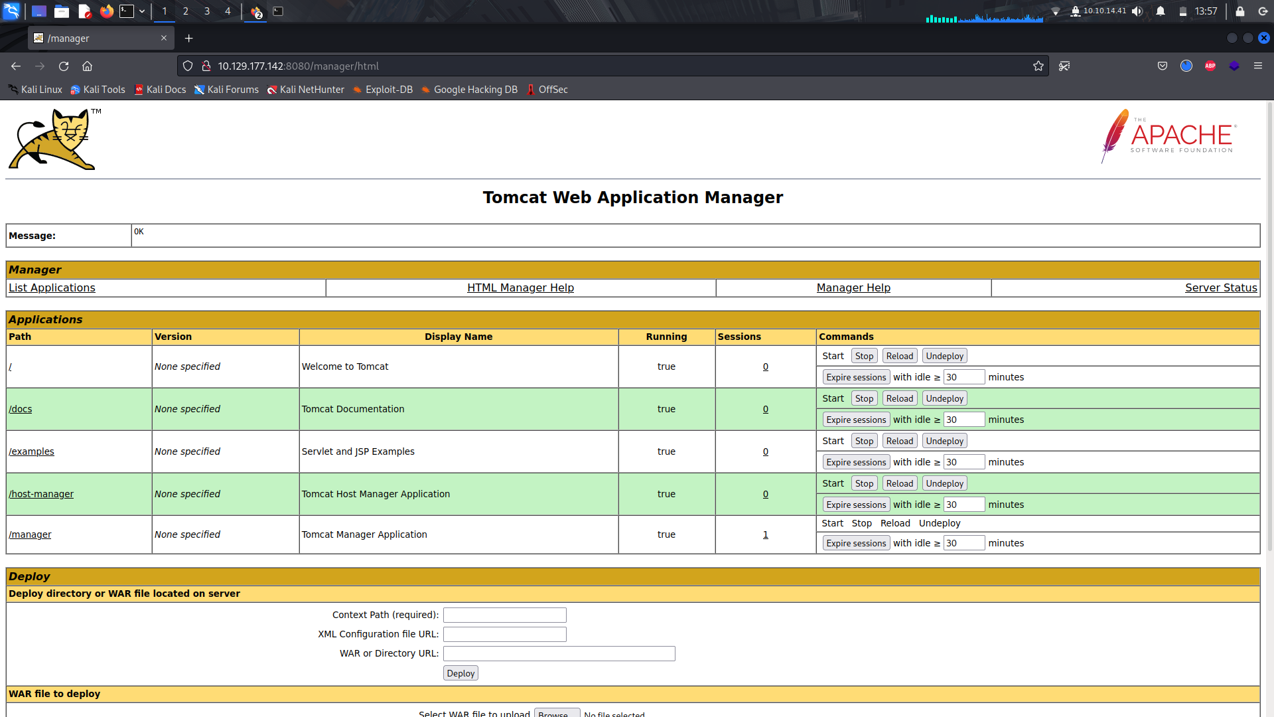The image size is (1274, 717).
Task: Click the Tomcat cat logo
Action: pos(53,139)
